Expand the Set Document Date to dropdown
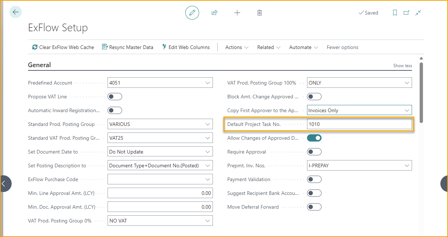Screen dimensions: 448x237 (x=207, y=152)
